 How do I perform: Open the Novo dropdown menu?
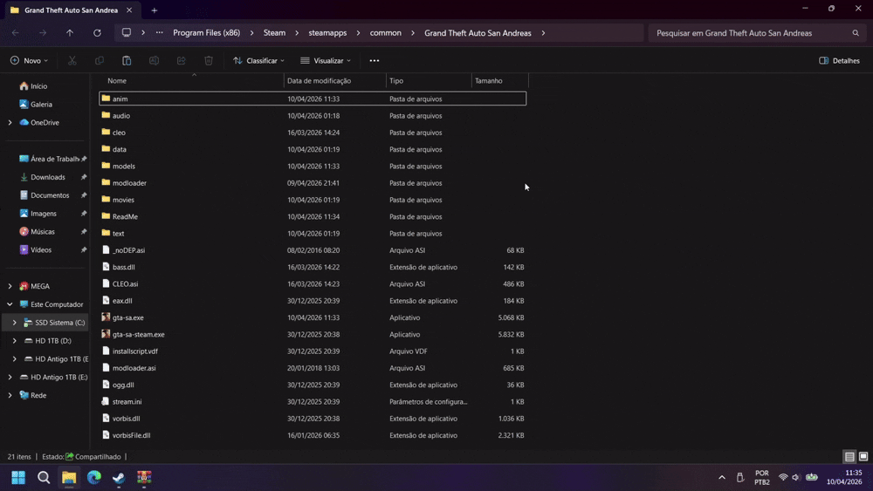point(29,60)
